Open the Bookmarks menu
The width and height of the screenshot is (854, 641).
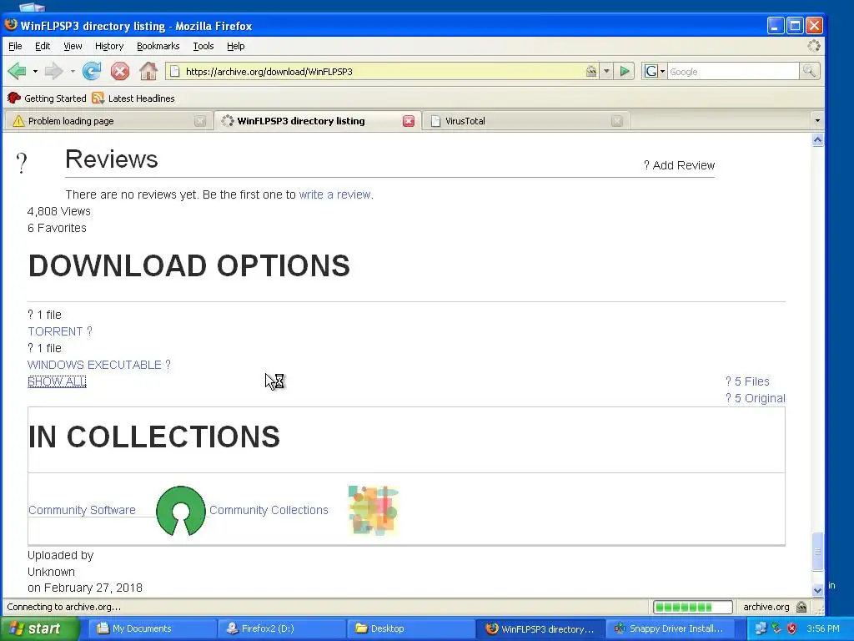158,47
